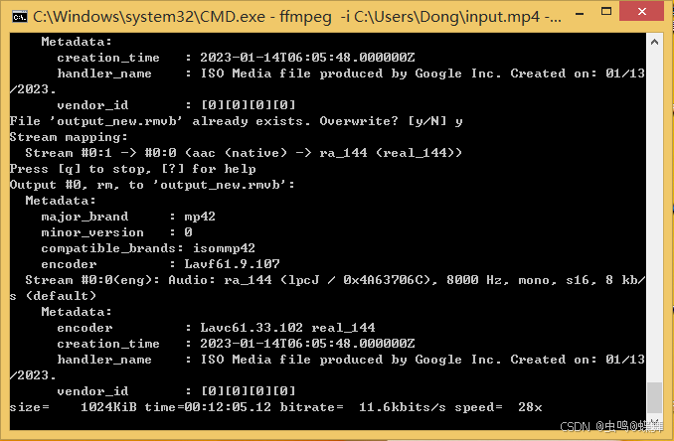Close the CMD.exe ffmpeg window
The image size is (674, 441).
tap(642, 12)
